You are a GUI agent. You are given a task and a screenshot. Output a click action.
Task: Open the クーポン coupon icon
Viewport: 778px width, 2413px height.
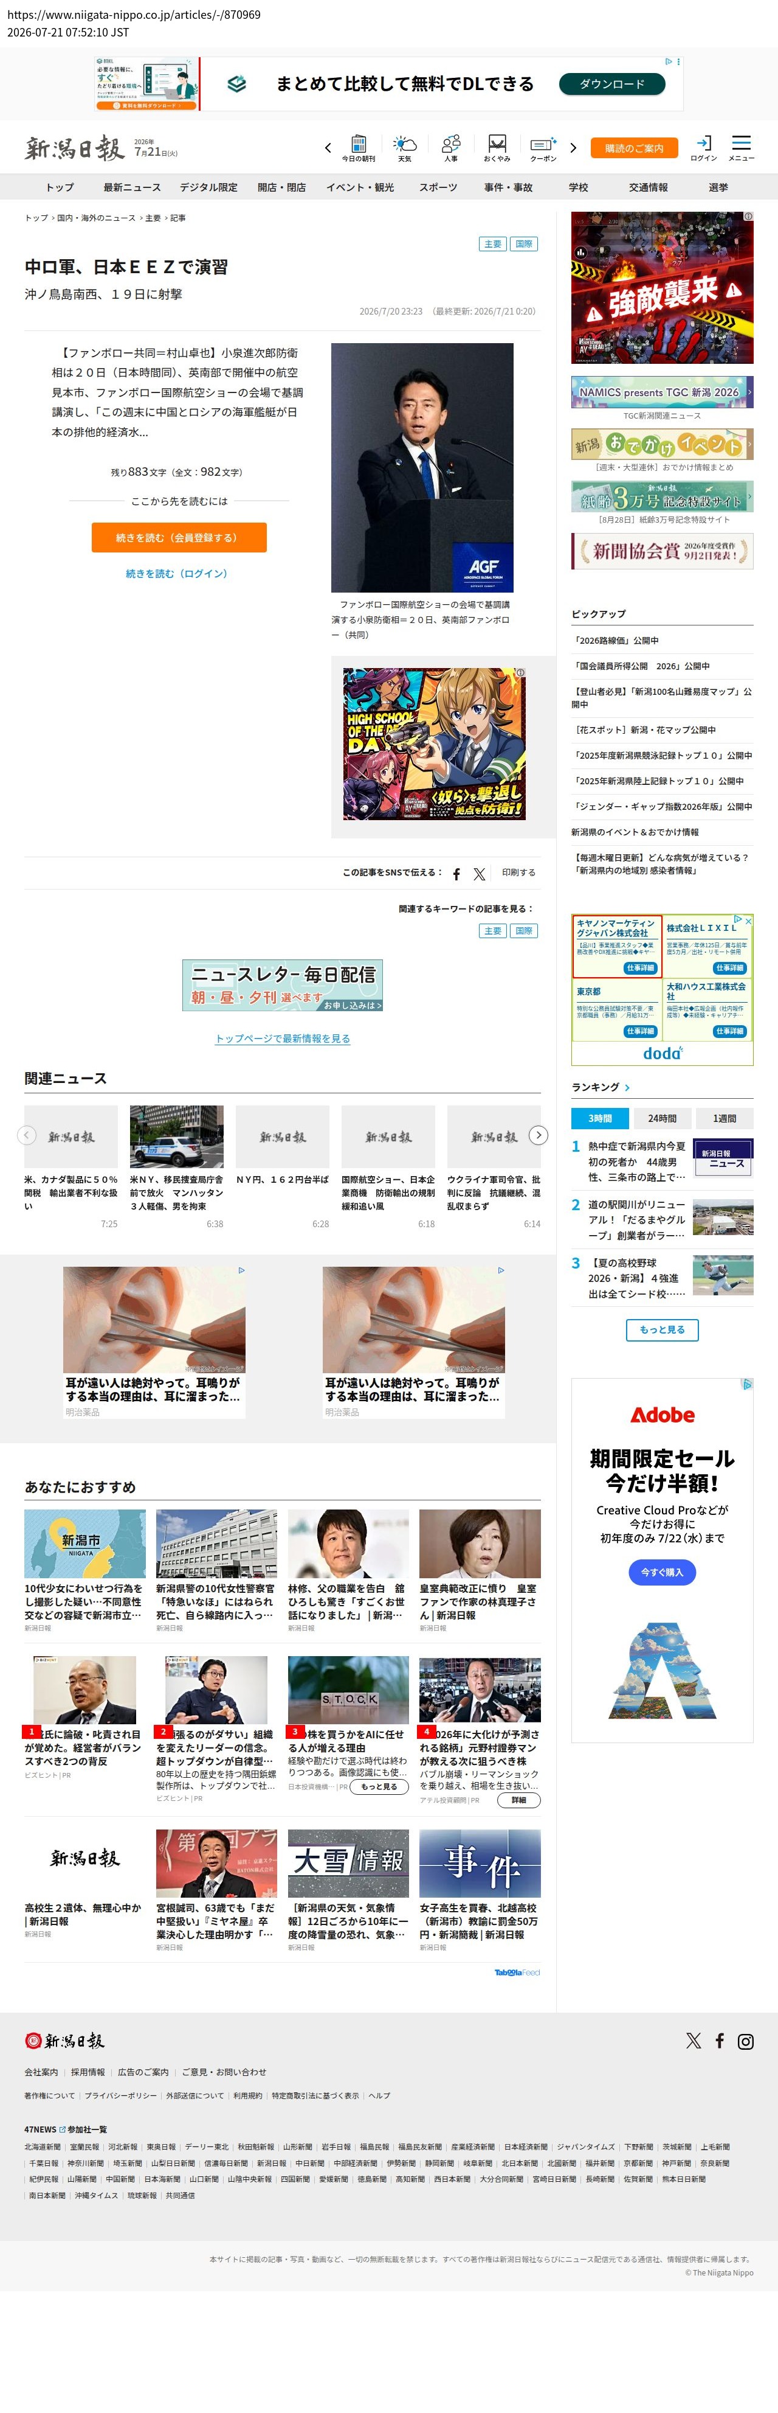(x=543, y=148)
